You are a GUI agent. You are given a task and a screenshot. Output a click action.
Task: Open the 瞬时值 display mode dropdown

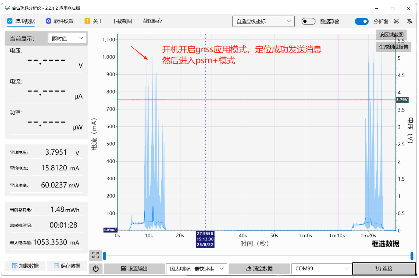click(x=67, y=38)
